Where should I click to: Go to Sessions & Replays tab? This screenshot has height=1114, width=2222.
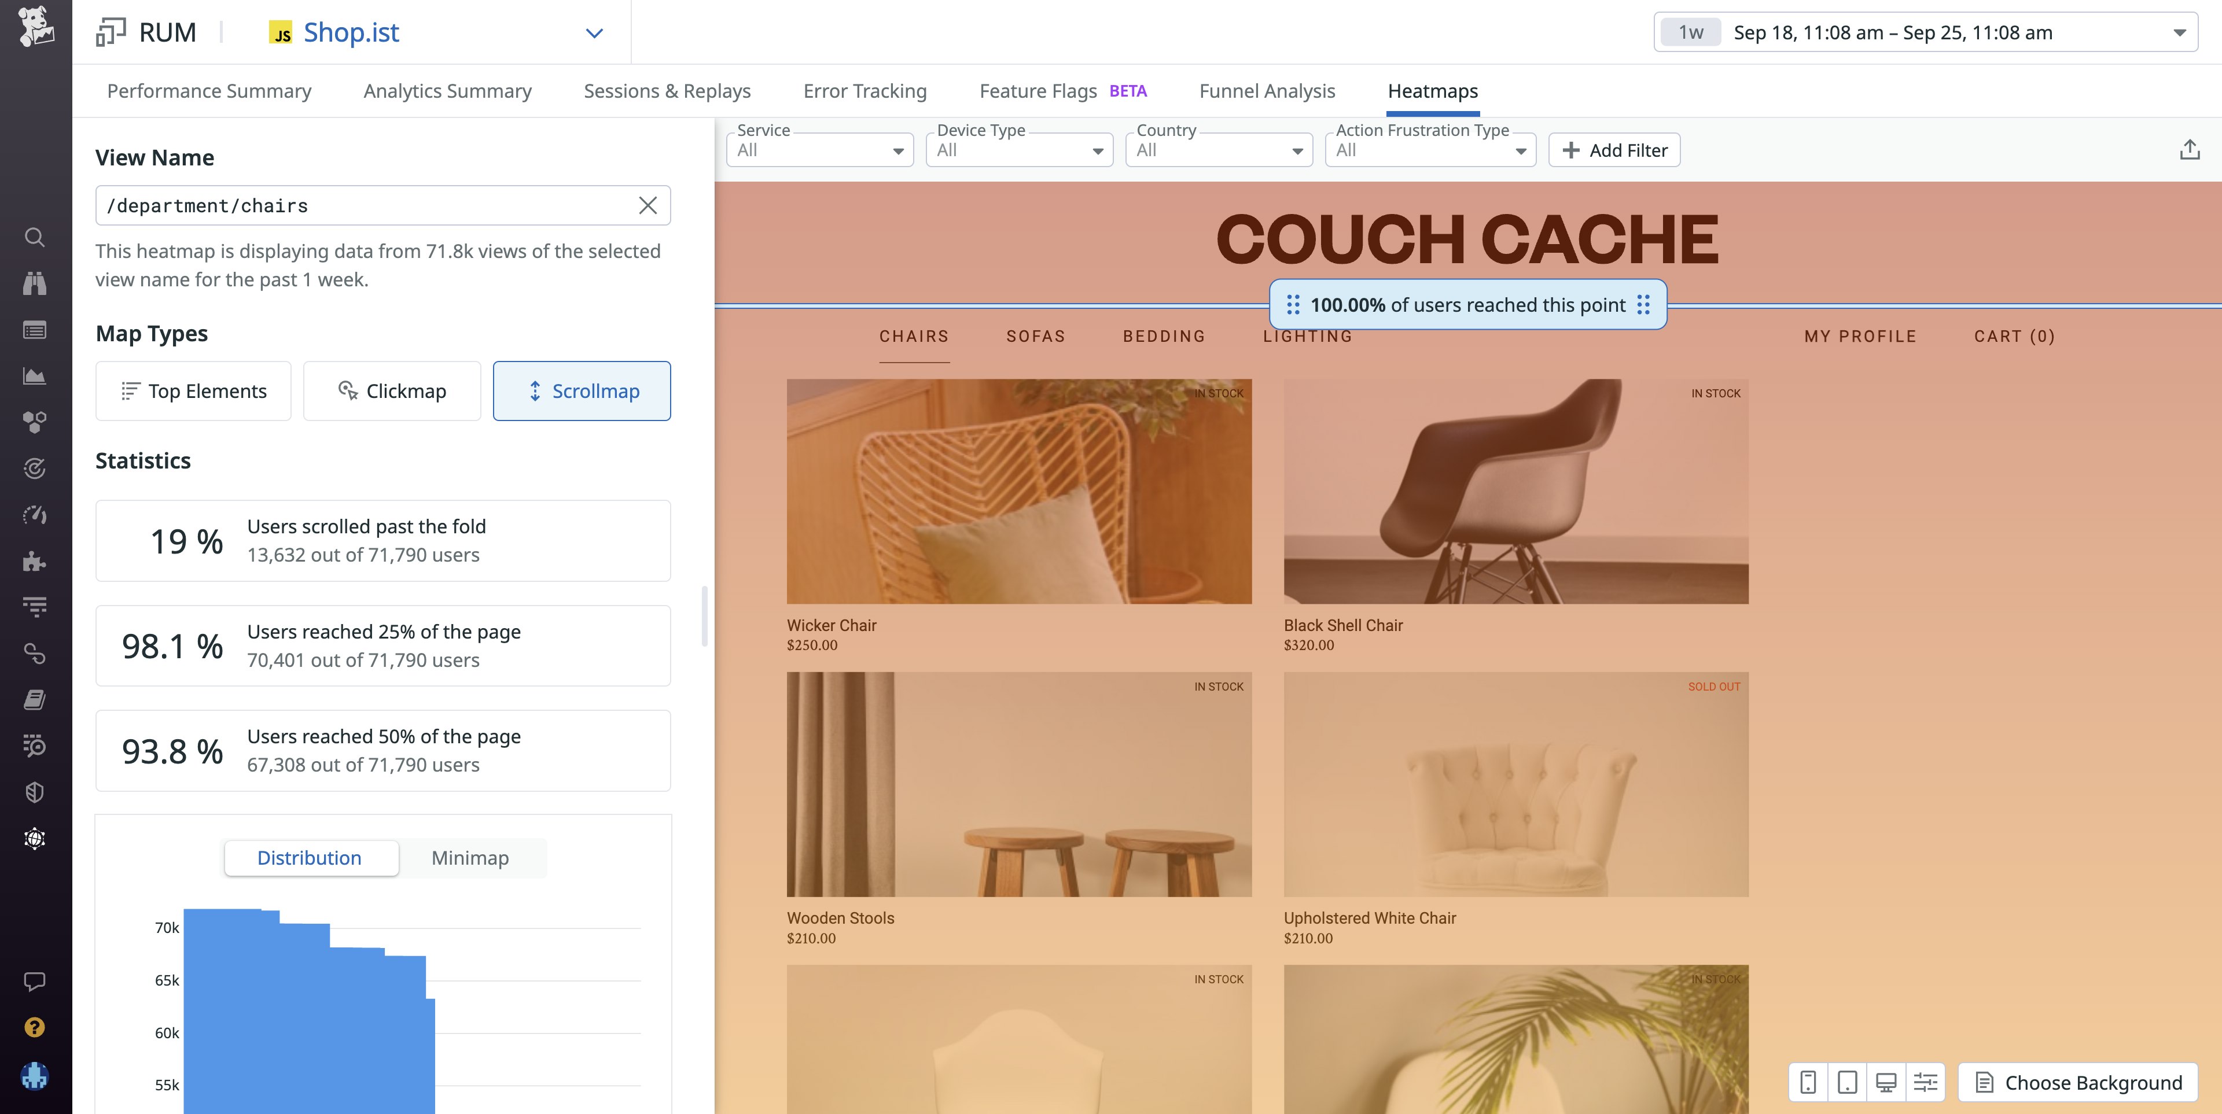(667, 91)
